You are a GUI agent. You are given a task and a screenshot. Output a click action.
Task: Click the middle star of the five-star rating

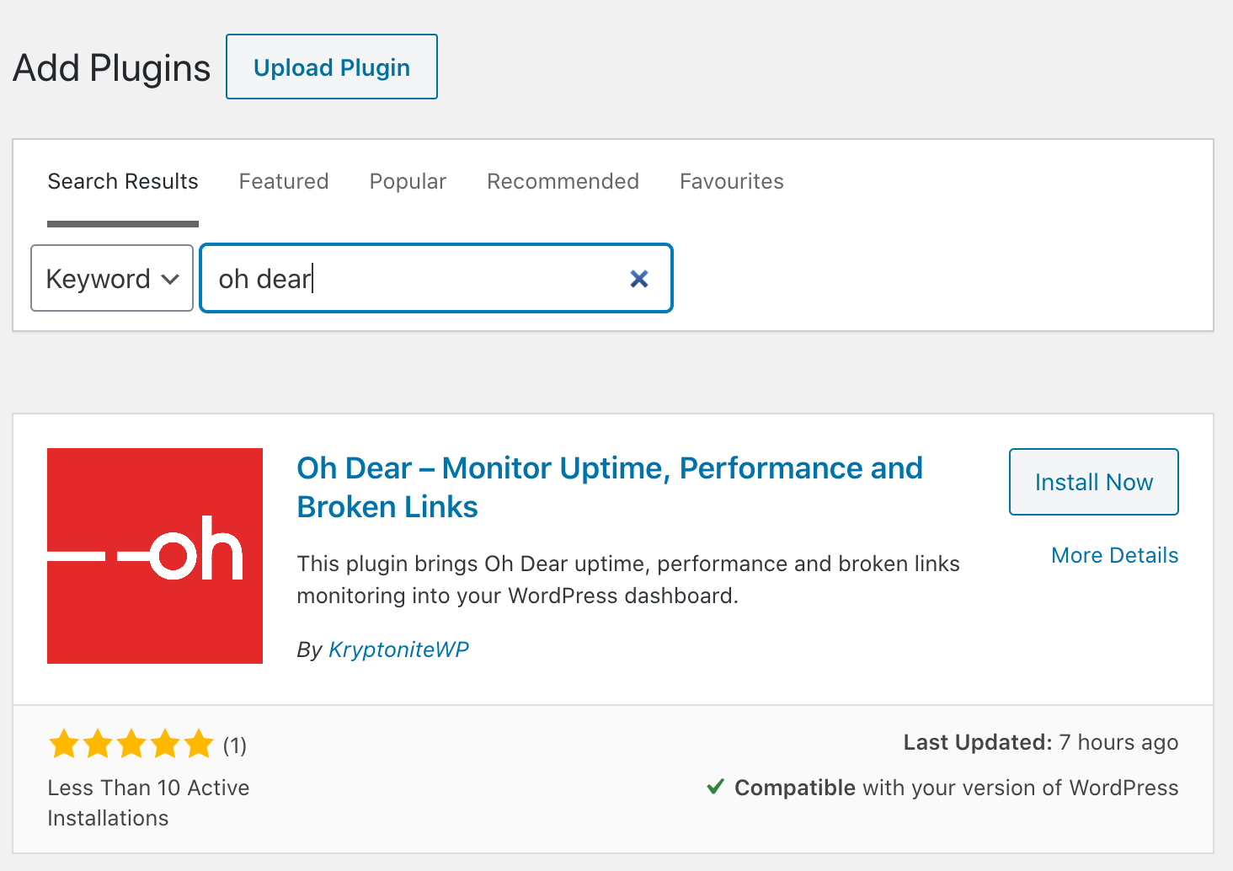pyautogui.click(x=131, y=744)
